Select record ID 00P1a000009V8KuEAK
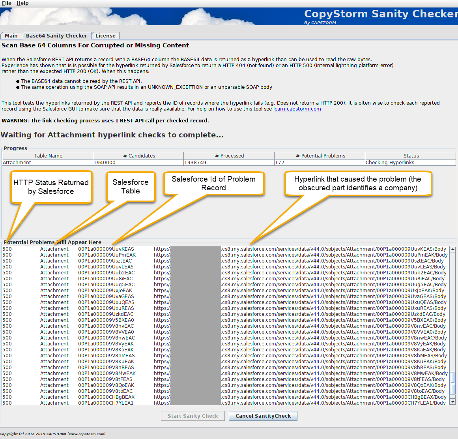Viewport: 458px width, 439px height. tap(106, 362)
